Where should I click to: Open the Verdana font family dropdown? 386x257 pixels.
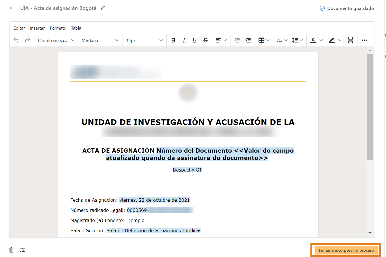(x=100, y=40)
